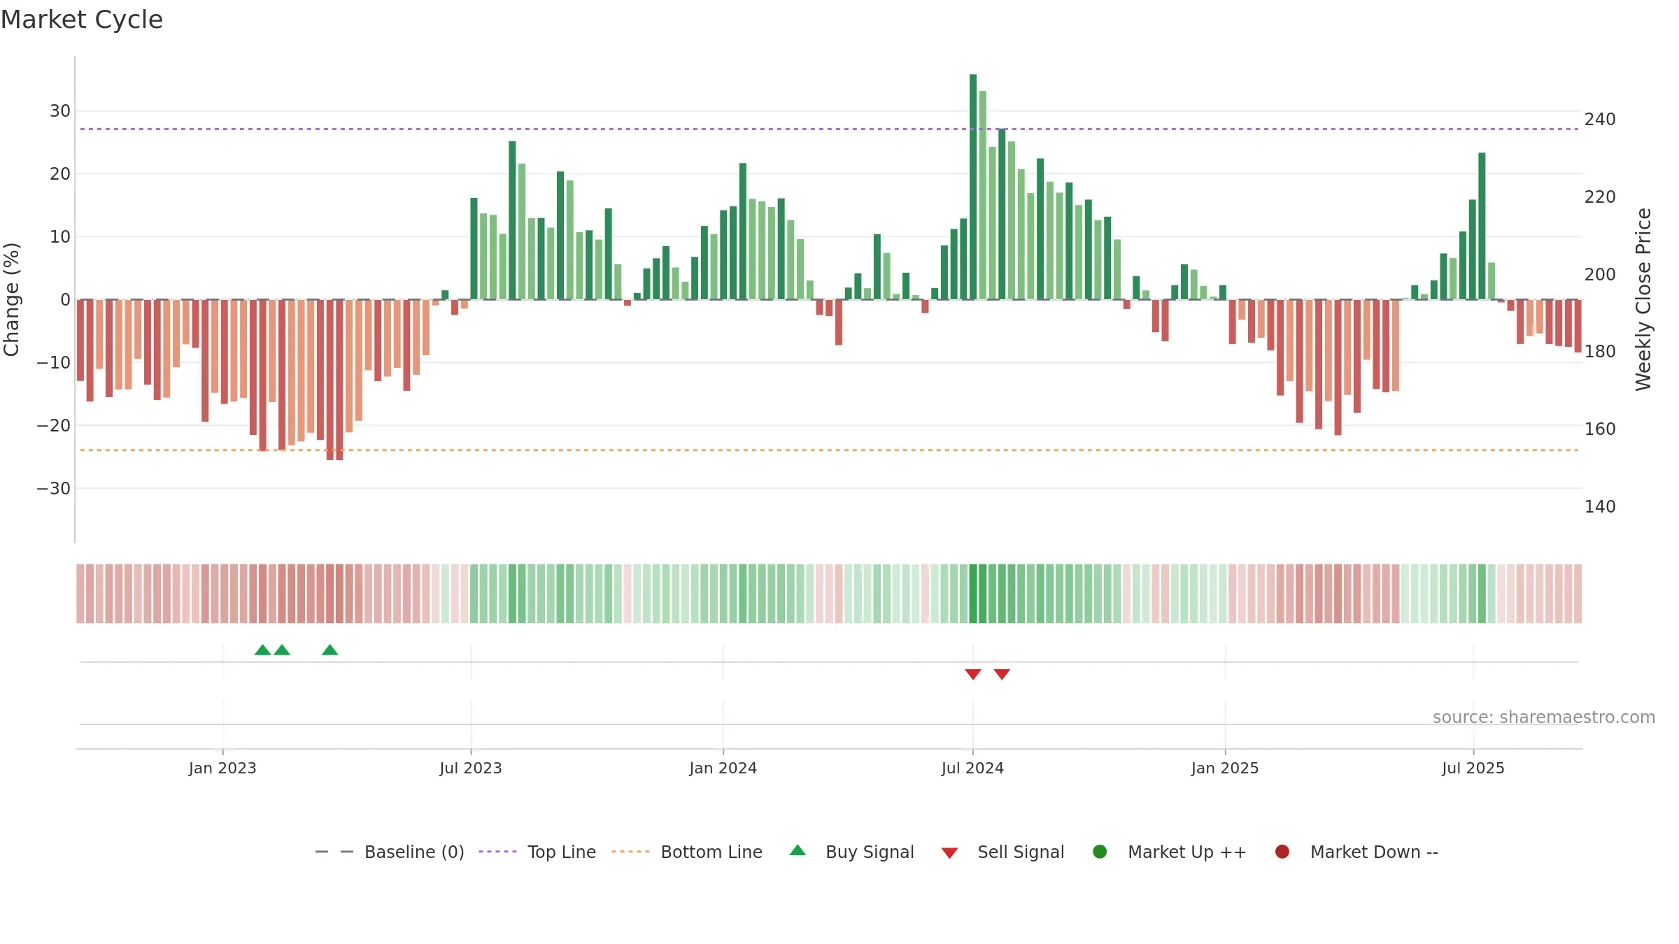1679x944 pixels.
Task: Click the Buy Signal legend label
Action: coord(870,852)
